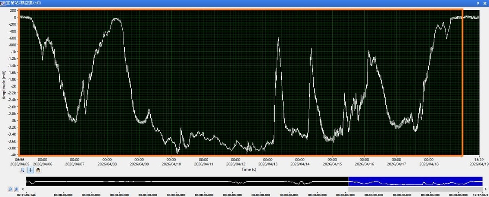
Task: Click the "2026/04/18" date label
Action: [430, 164]
